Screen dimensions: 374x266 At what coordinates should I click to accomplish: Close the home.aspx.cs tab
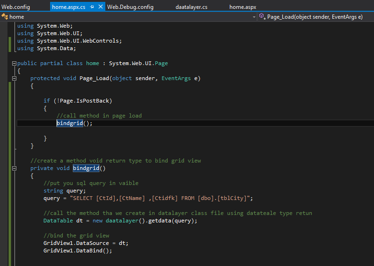[101, 7]
